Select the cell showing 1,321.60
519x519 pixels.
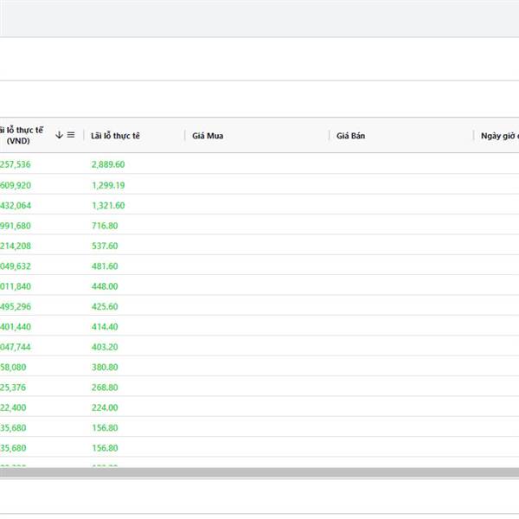[x=108, y=206]
